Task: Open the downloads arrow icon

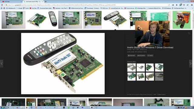Action: coord(177,5)
